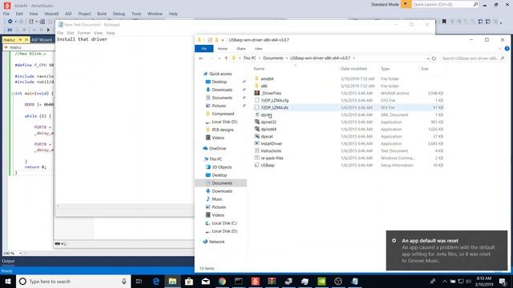Open Atmel Studio Tools menu

pos(136,14)
